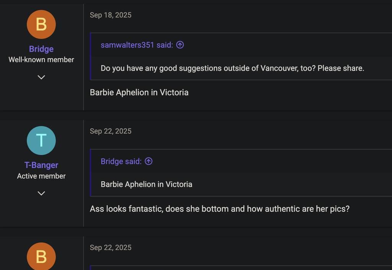This screenshot has width=392, height=270.
Task: Click the up-arrow icon beside "Bridge said:"
Action: (x=149, y=161)
